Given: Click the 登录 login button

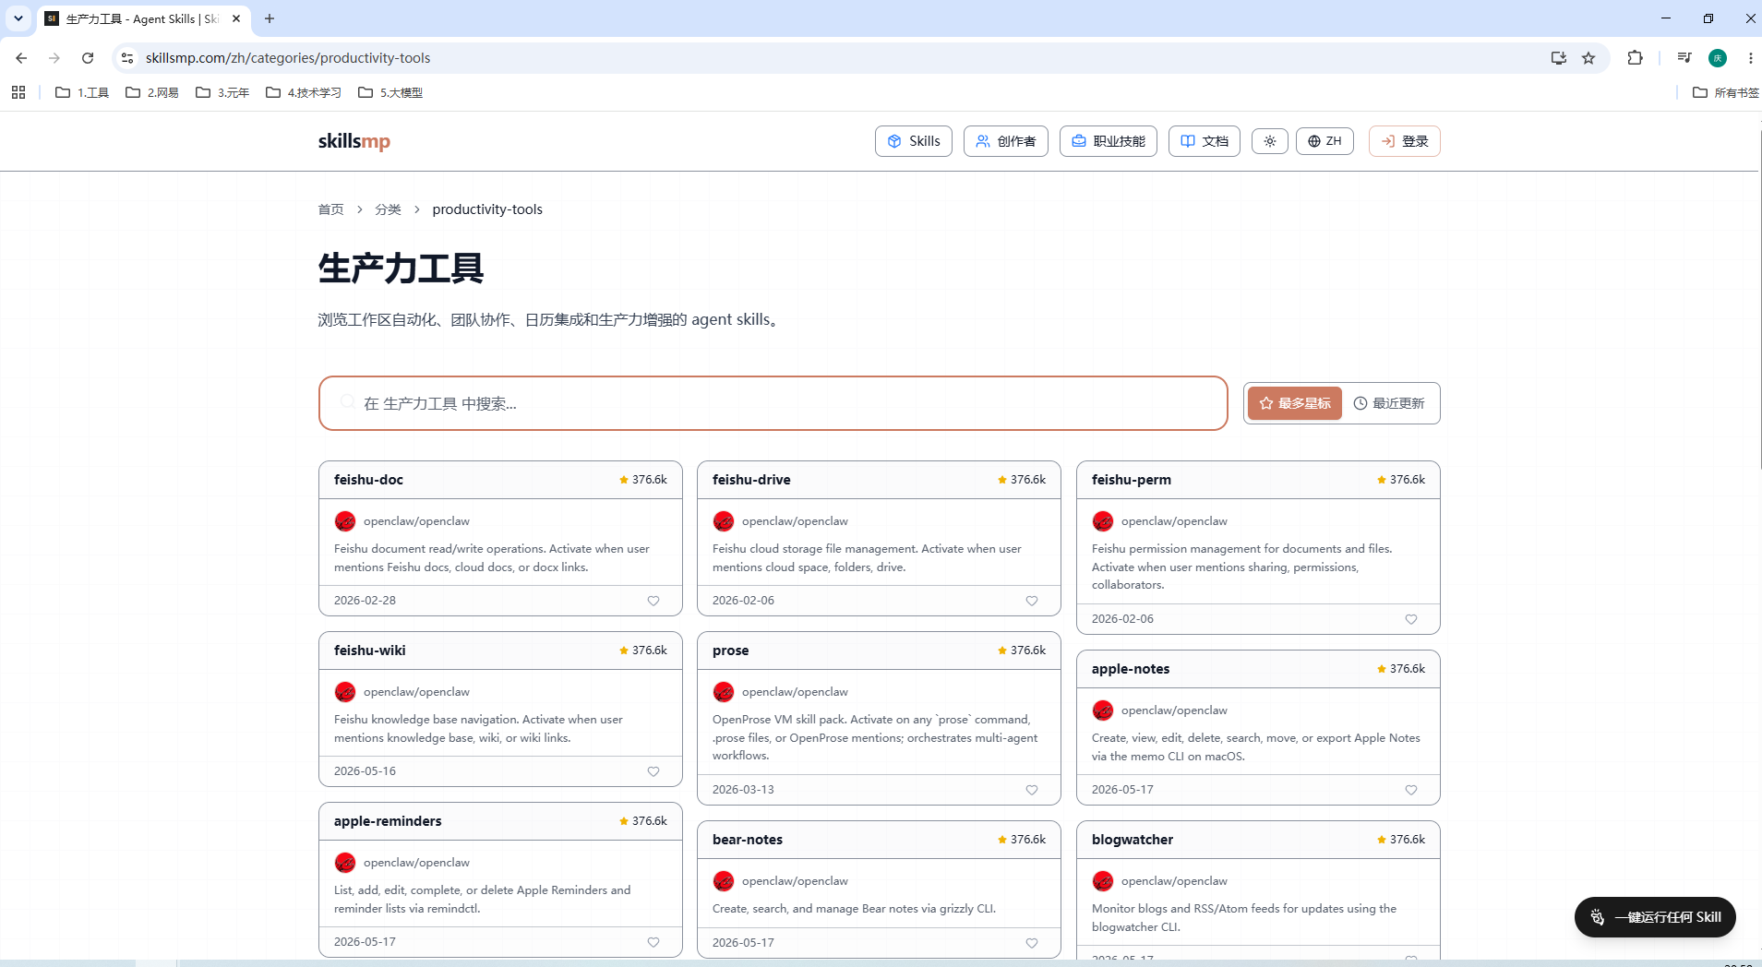Looking at the screenshot, I should click(1405, 141).
